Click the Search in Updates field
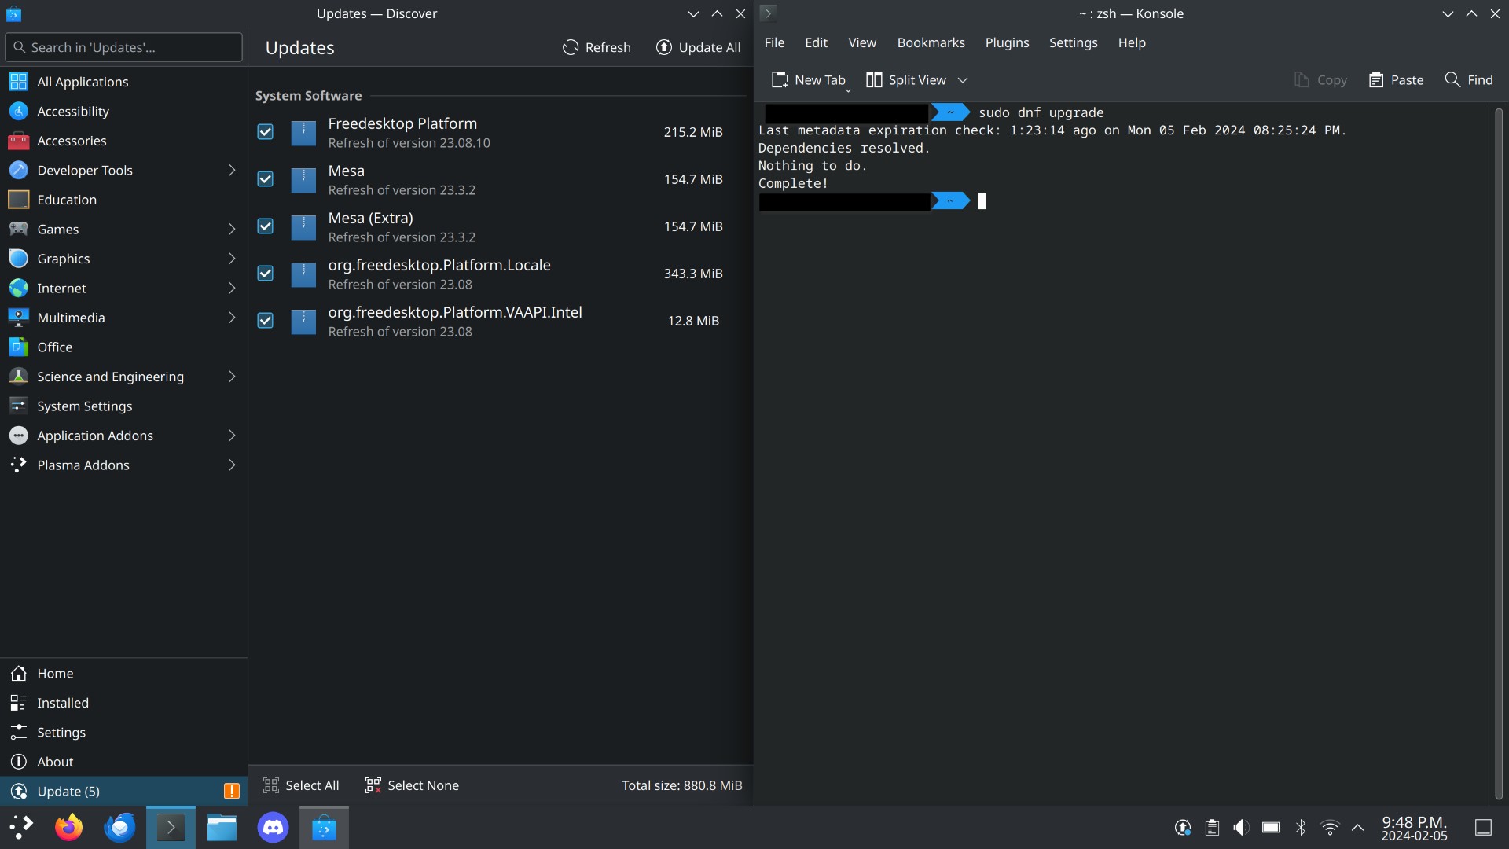 coord(126,47)
